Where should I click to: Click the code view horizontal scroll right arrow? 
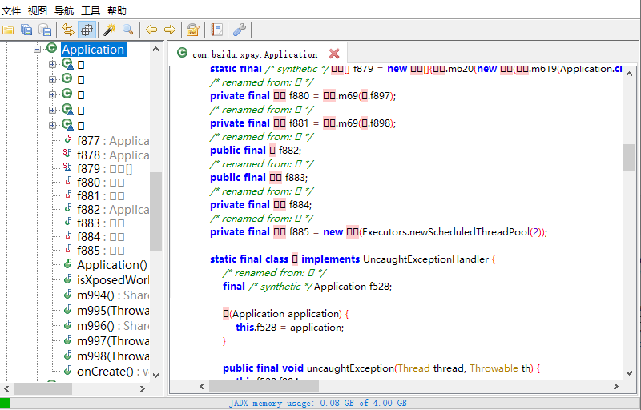coord(615,386)
